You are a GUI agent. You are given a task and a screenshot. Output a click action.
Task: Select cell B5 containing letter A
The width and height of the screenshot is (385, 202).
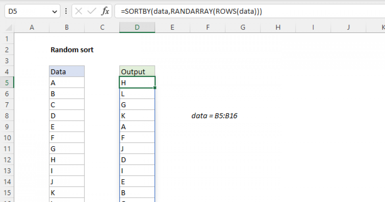(x=66, y=82)
